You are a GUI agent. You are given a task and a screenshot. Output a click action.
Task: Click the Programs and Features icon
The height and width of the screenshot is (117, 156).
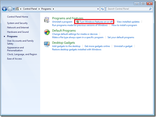(47, 20)
